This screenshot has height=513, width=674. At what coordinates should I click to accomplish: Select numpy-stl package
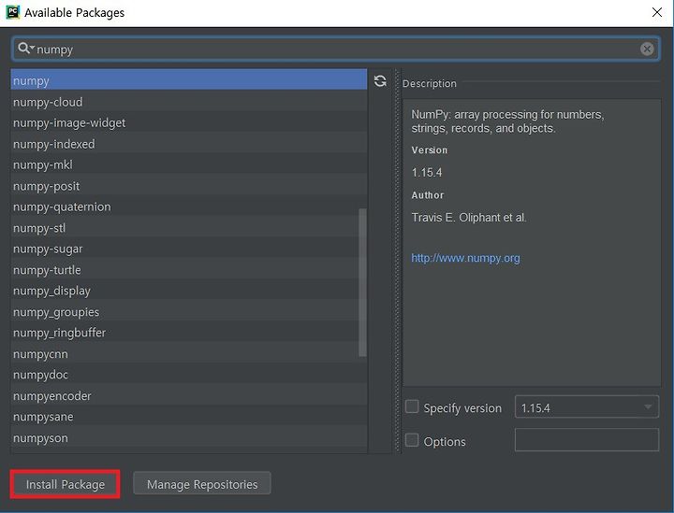[x=189, y=228]
